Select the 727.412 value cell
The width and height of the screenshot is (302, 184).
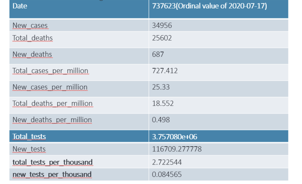coord(165,71)
